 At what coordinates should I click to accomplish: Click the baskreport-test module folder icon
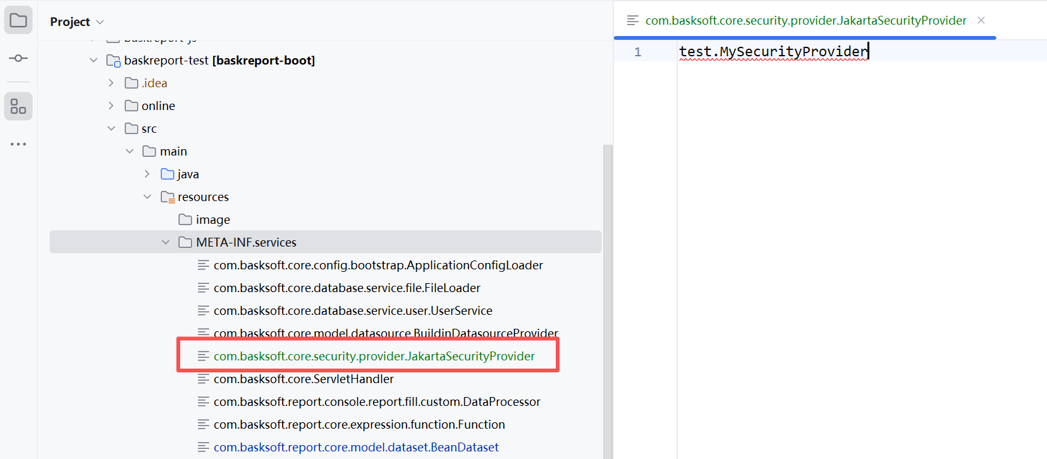(x=113, y=61)
